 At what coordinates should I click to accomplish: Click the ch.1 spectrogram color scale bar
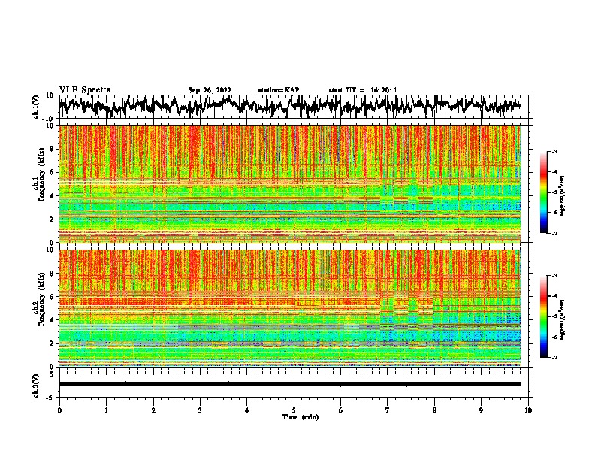(x=544, y=192)
